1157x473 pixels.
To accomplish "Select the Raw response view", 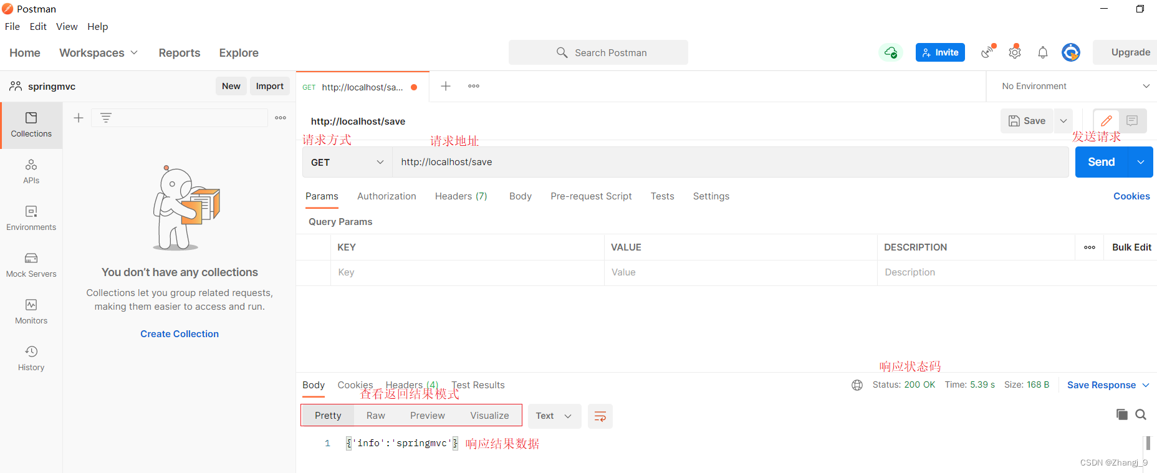I will click(376, 416).
